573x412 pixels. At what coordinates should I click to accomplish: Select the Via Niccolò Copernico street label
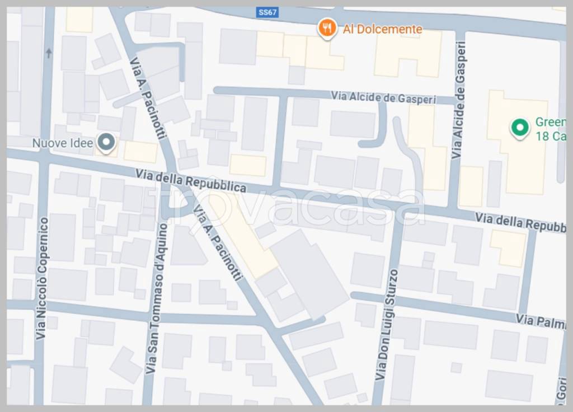tap(43, 278)
